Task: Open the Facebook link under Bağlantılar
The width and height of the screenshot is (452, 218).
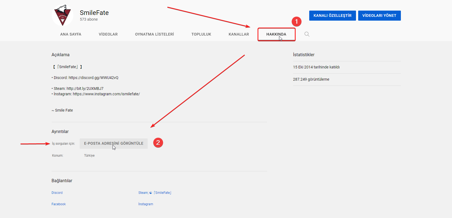Action: tap(59, 204)
